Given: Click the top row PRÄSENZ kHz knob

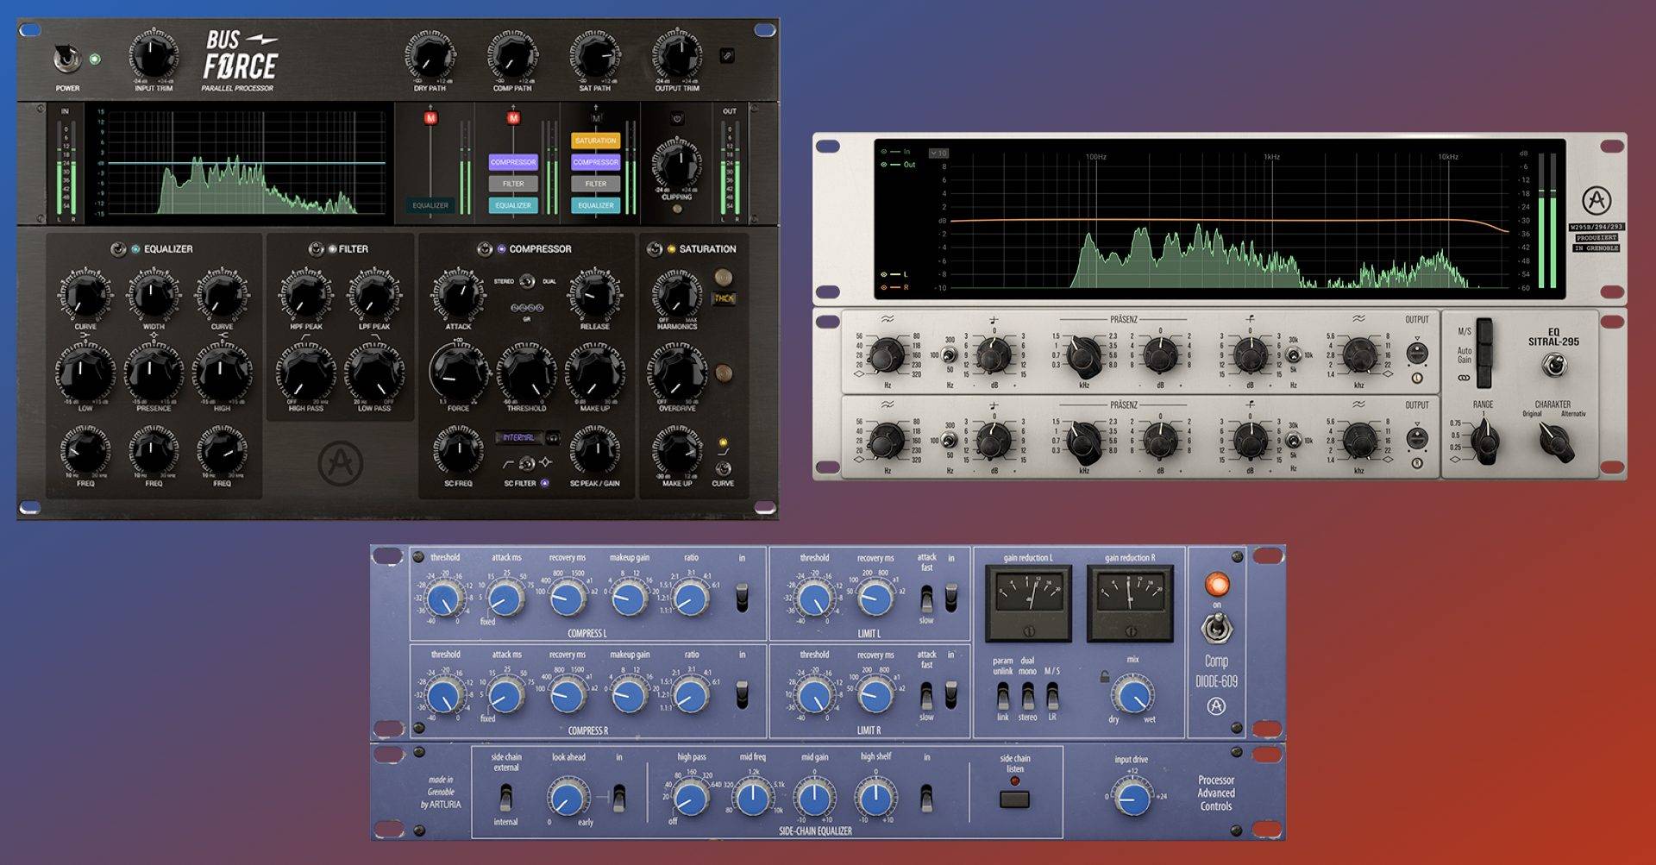Looking at the screenshot, I should (x=1084, y=354).
